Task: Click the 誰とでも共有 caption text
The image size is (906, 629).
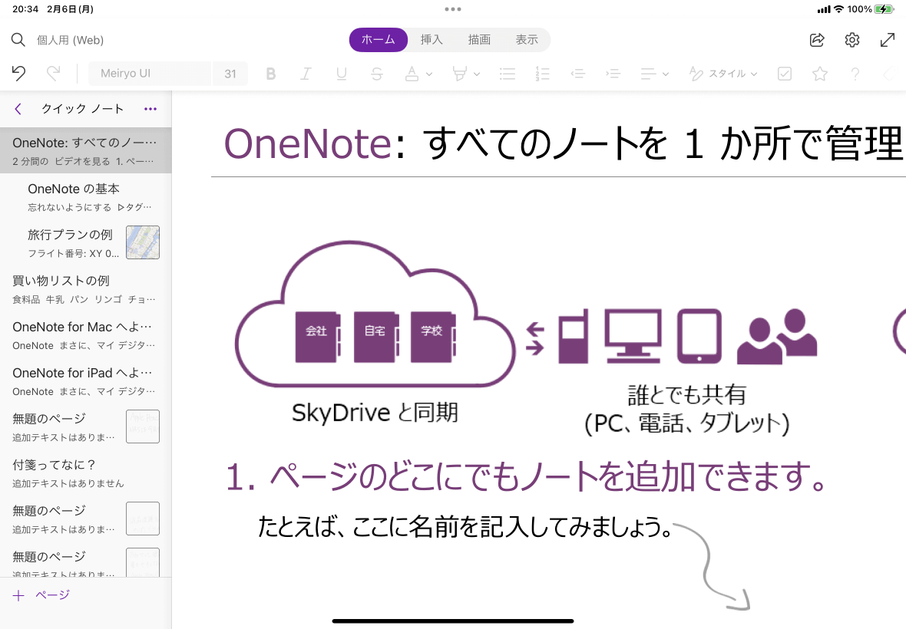Action: (687, 395)
